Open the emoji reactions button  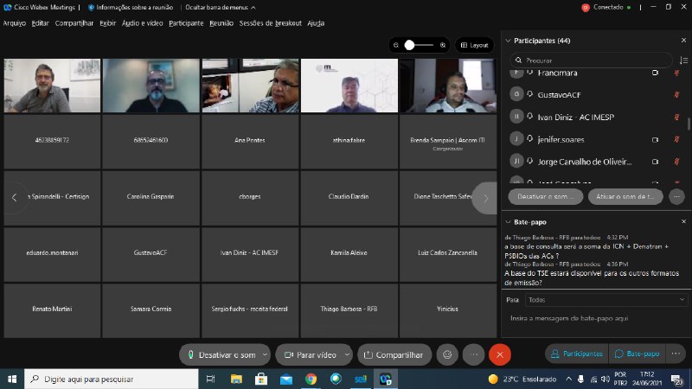click(447, 354)
